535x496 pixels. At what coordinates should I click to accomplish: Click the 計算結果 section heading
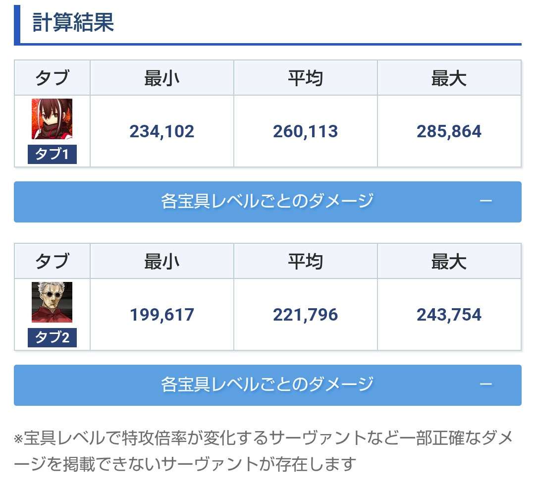73,23
